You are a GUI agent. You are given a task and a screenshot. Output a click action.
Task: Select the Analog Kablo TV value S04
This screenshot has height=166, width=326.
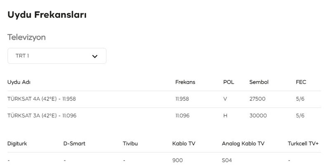coord(227,160)
